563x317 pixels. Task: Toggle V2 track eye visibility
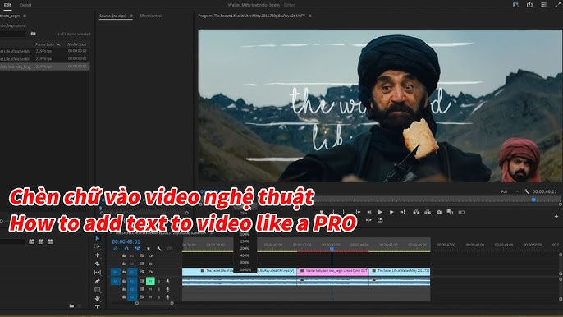click(150, 264)
